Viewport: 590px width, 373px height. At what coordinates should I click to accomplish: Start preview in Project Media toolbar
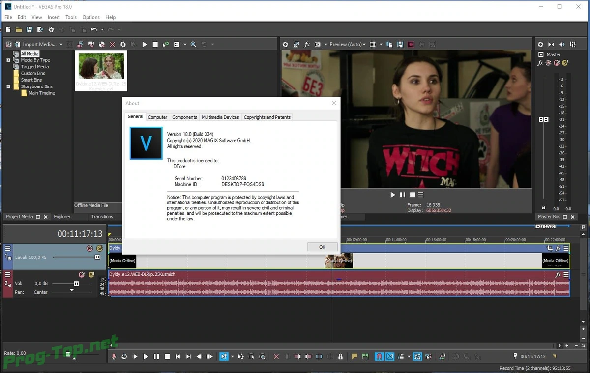pos(145,44)
